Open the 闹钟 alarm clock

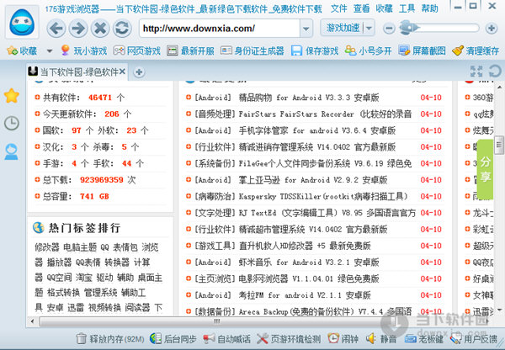pos(343,338)
